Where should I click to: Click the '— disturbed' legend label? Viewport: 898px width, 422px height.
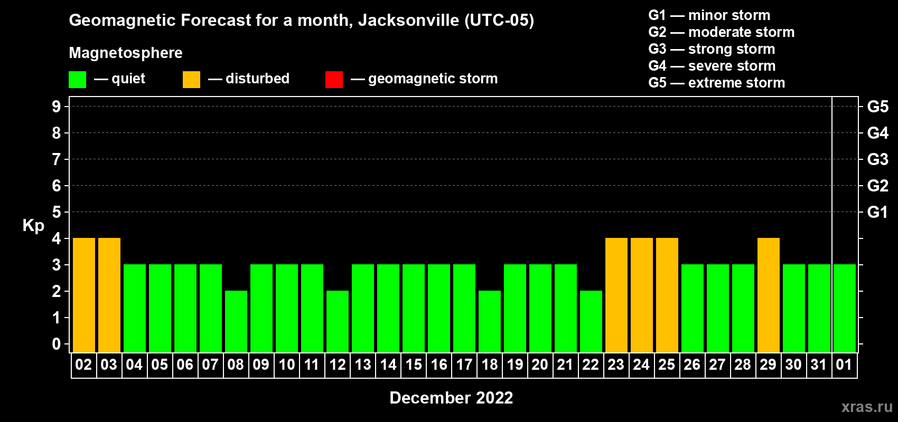pos(249,79)
